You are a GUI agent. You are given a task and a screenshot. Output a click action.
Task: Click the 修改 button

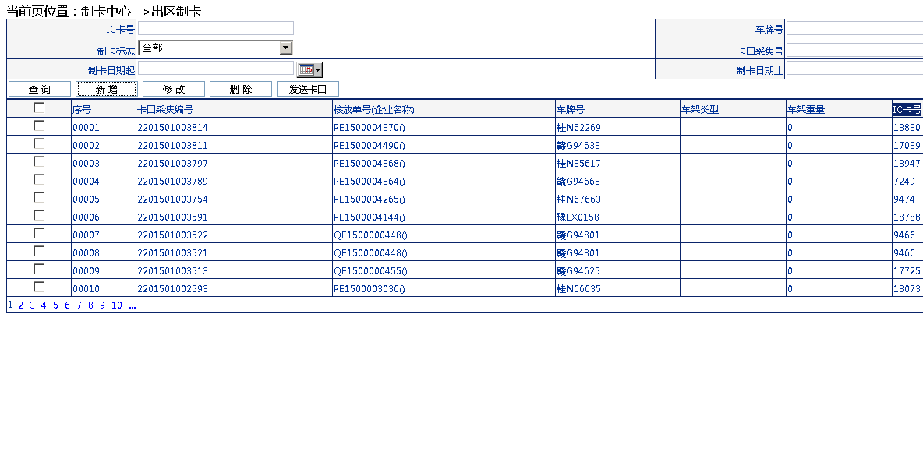click(174, 89)
